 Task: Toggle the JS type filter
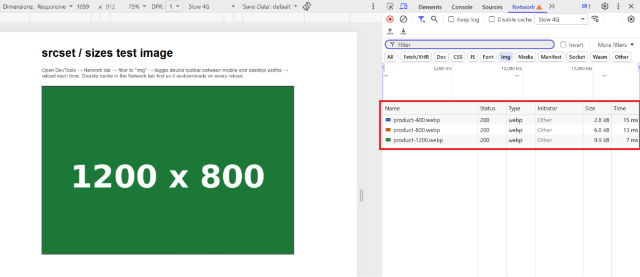click(472, 57)
